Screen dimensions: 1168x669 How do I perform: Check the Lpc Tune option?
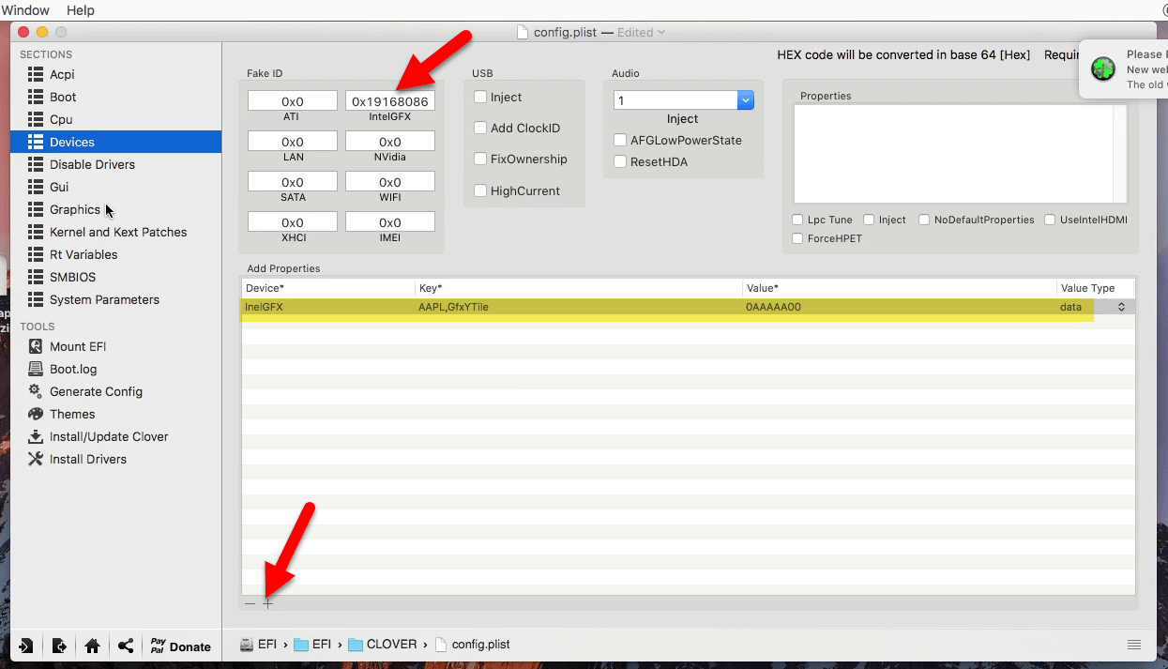pos(797,220)
